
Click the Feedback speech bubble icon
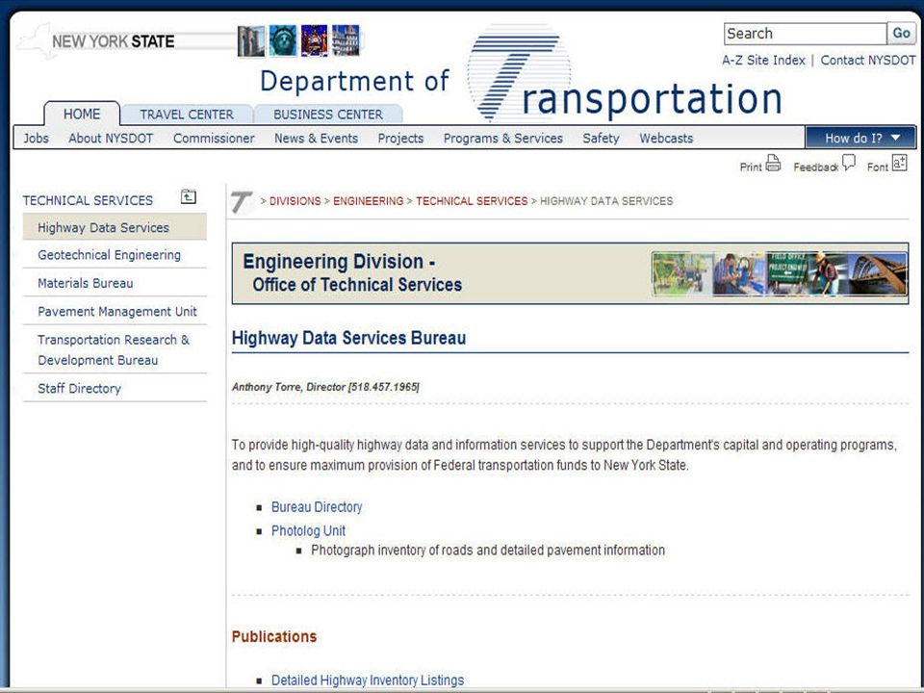tap(849, 162)
